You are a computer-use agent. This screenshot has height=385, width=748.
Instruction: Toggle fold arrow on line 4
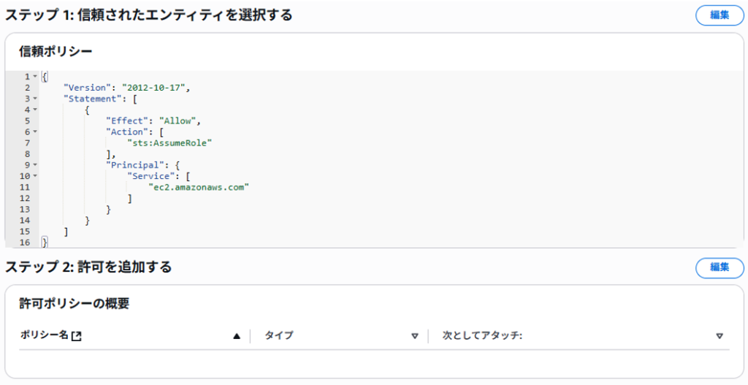pos(35,110)
